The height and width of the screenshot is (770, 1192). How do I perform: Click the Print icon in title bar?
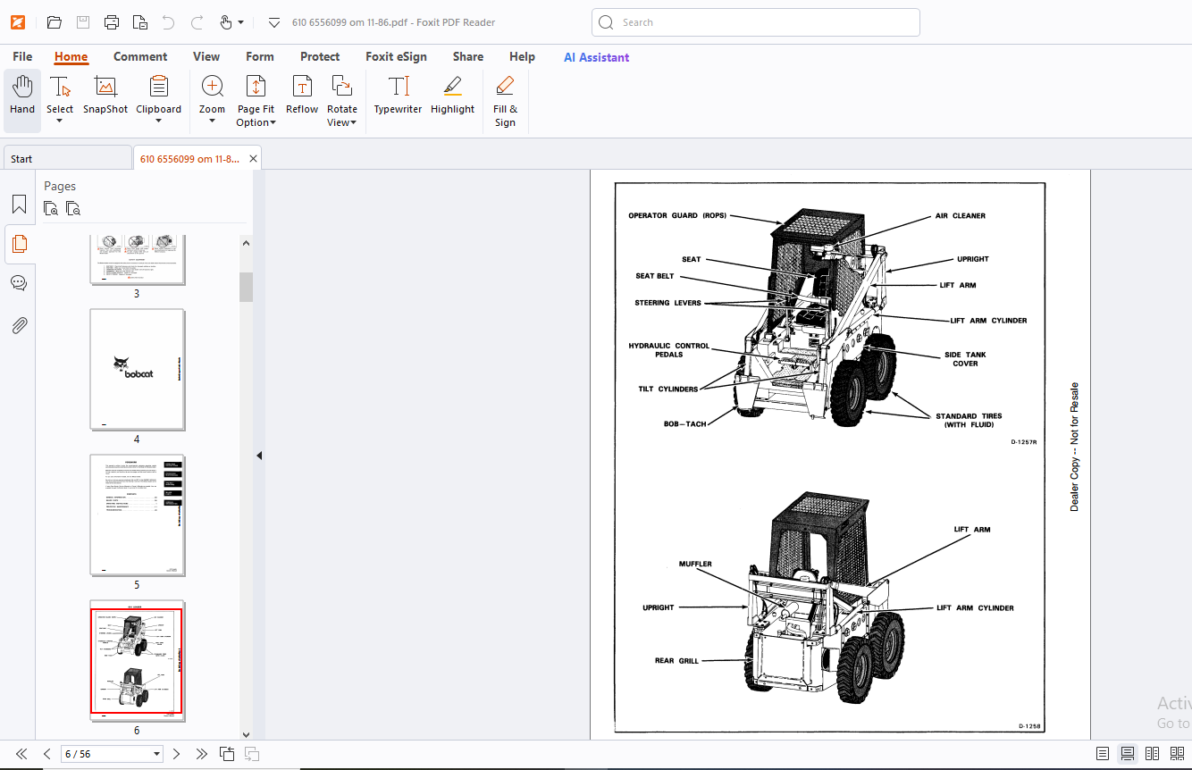111,22
